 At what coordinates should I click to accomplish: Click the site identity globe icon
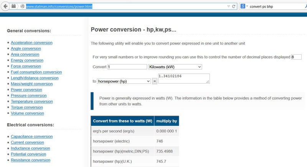pos(23,6)
